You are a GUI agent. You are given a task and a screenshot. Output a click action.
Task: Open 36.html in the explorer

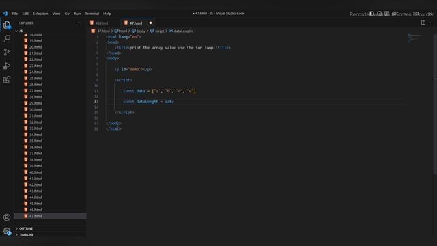[36, 147]
